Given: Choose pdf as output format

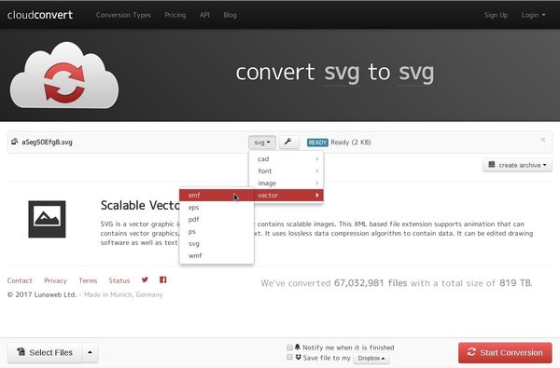Looking at the screenshot, I should point(217,219).
